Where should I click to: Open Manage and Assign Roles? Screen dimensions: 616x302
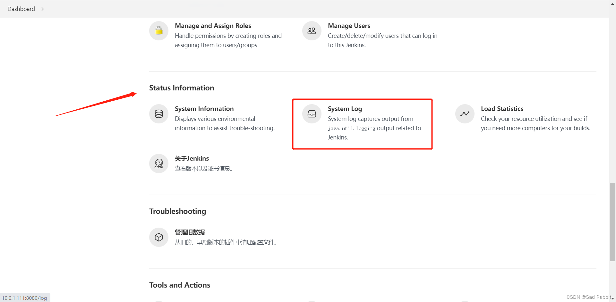point(213,26)
